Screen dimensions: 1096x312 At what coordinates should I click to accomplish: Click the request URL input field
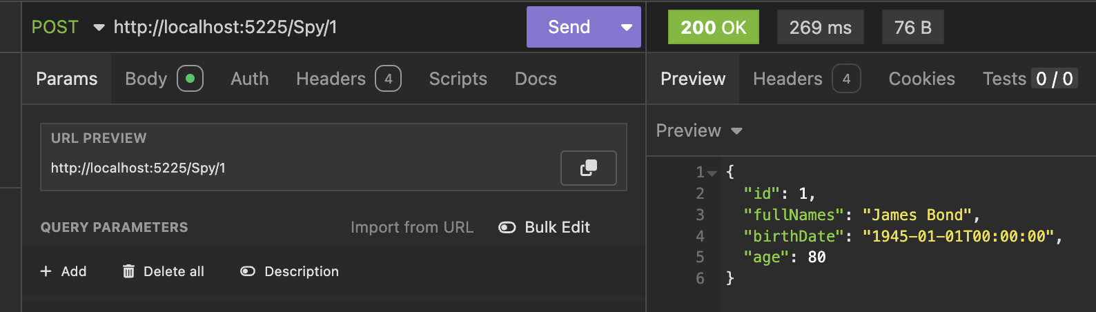(311, 28)
